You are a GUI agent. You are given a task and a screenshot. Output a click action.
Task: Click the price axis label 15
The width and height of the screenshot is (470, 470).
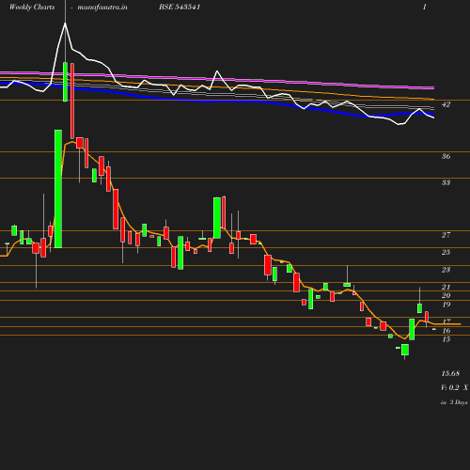click(x=446, y=339)
